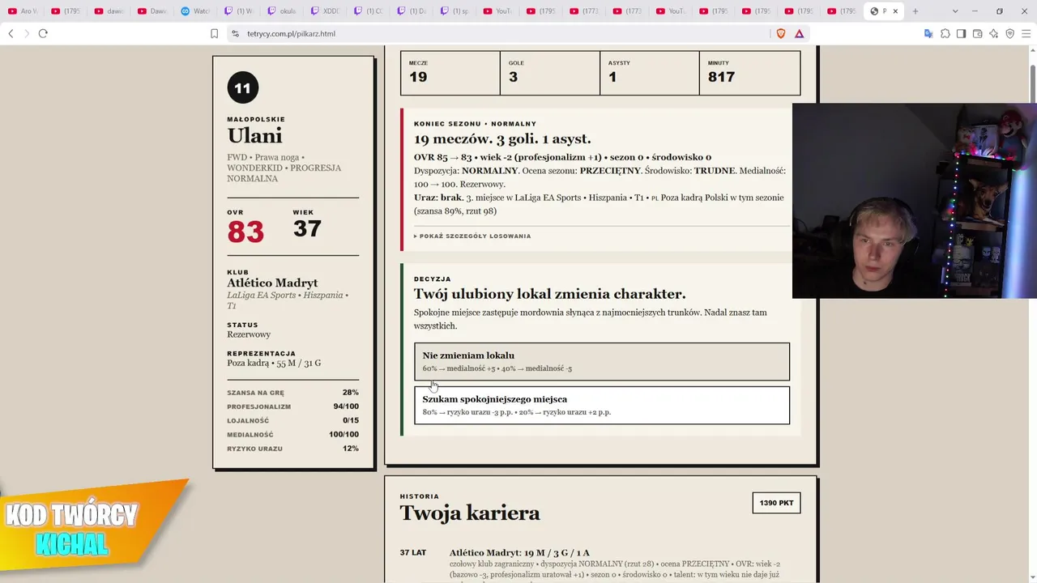Viewport: 1037px width, 583px height.
Task: Switch to the Aro YouTube tab
Action: [23, 11]
